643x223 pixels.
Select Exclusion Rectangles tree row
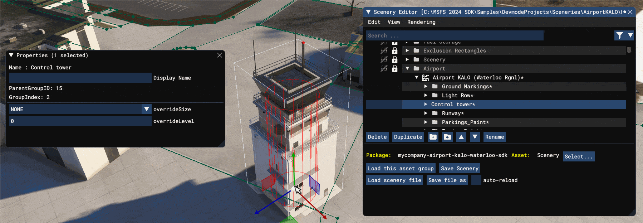coord(514,50)
